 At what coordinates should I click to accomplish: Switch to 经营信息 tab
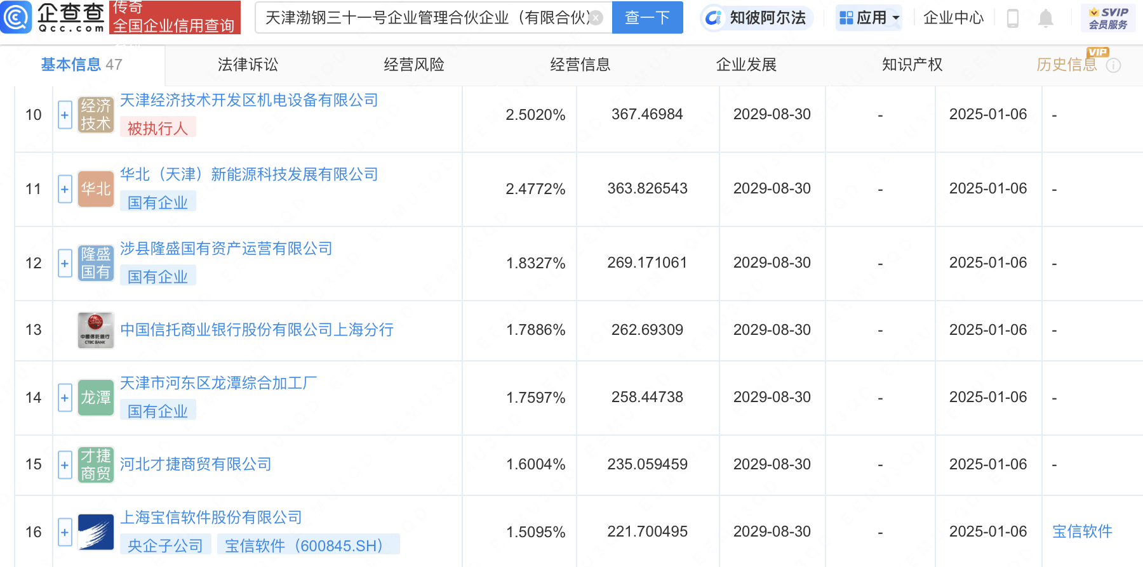(x=580, y=65)
